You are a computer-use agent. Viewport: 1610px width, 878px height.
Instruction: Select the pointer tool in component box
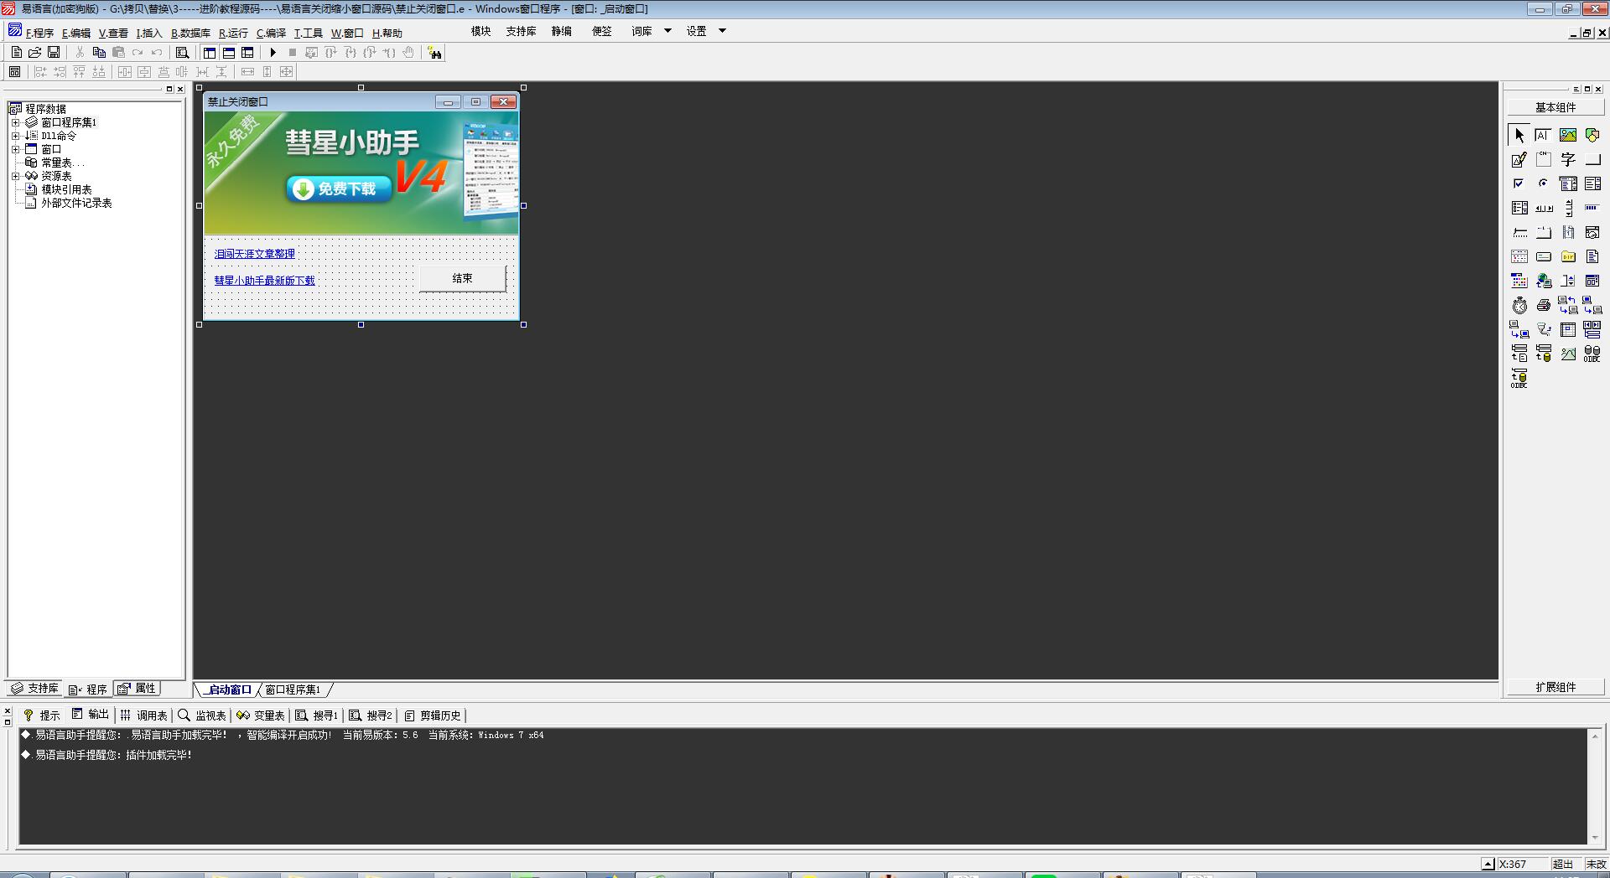pyautogui.click(x=1519, y=135)
